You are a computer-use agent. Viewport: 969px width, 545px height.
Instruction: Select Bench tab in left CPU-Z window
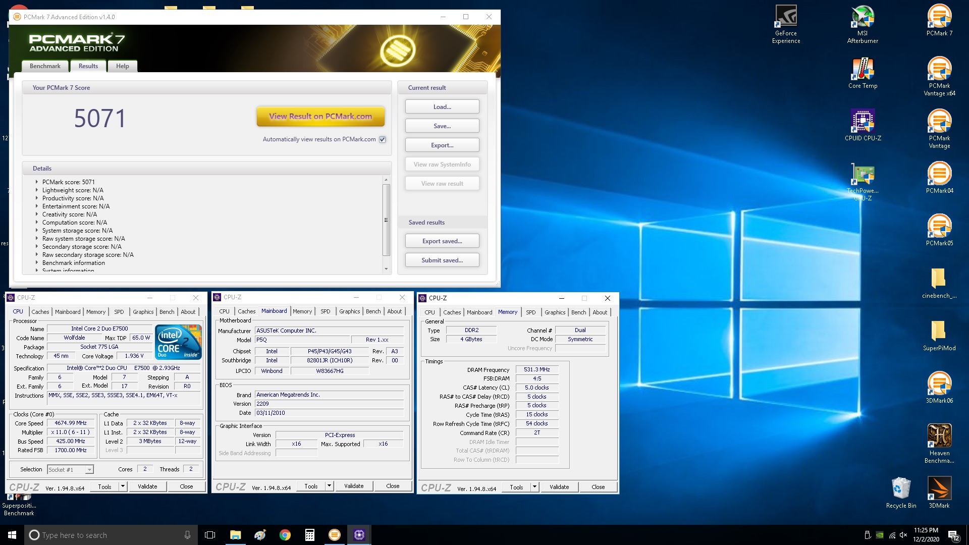coord(167,312)
